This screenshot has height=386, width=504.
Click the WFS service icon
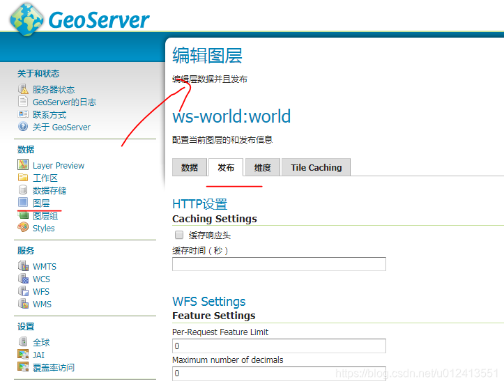(23, 291)
